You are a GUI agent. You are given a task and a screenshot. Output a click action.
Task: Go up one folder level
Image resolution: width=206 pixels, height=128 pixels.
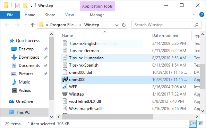pyautogui.click(x=33, y=25)
